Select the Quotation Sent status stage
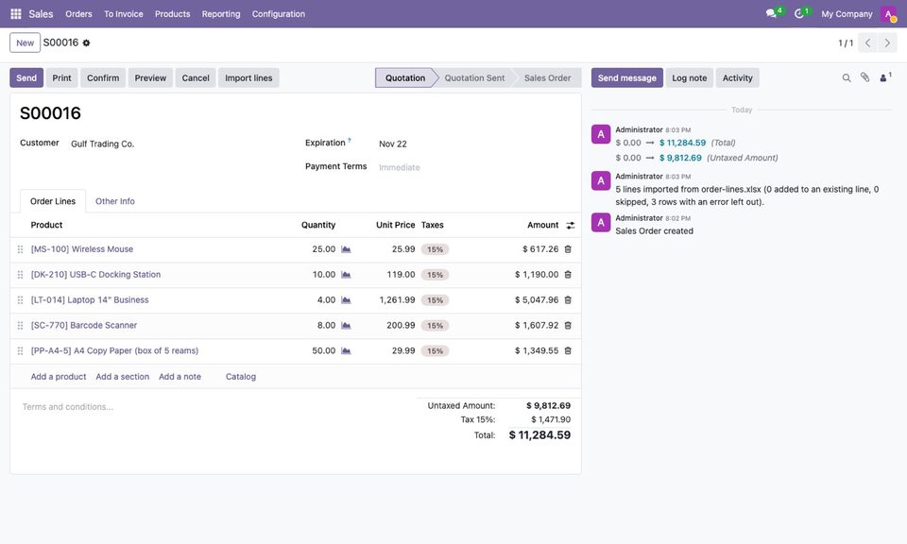 click(x=474, y=78)
